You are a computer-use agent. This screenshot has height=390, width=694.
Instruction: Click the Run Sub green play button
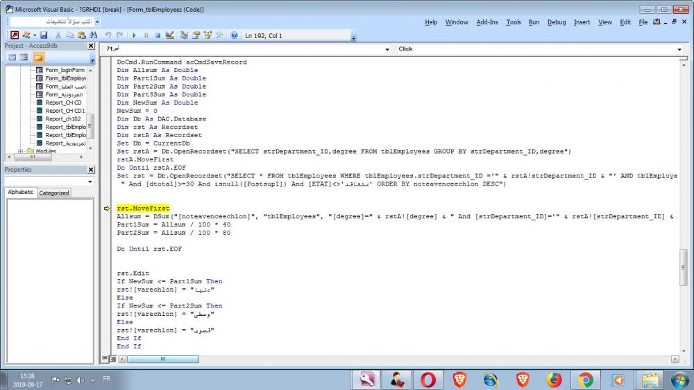(135, 35)
